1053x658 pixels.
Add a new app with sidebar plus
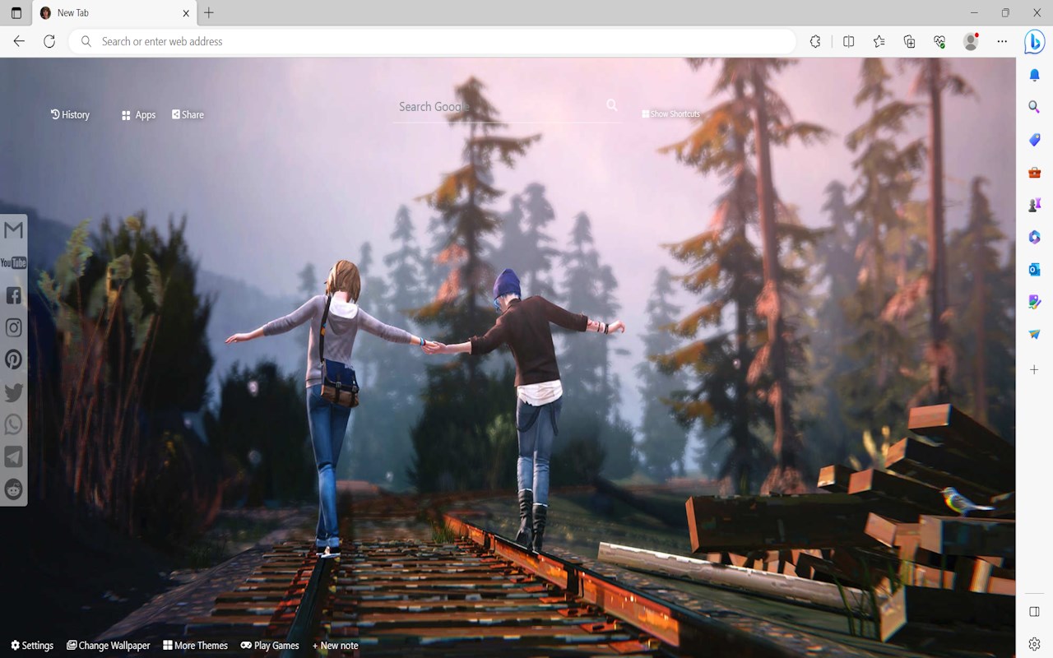(1035, 370)
